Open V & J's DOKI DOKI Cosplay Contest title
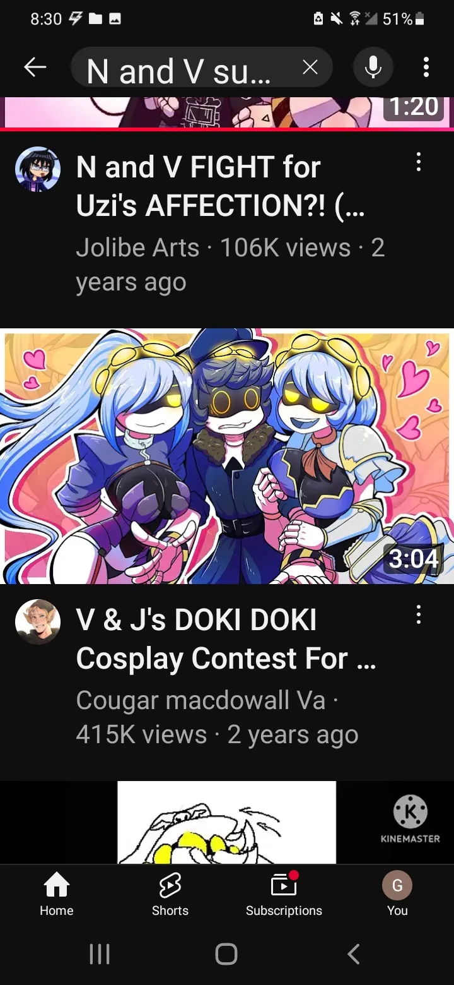Image resolution: width=454 pixels, height=985 pixels. point(226,639)
